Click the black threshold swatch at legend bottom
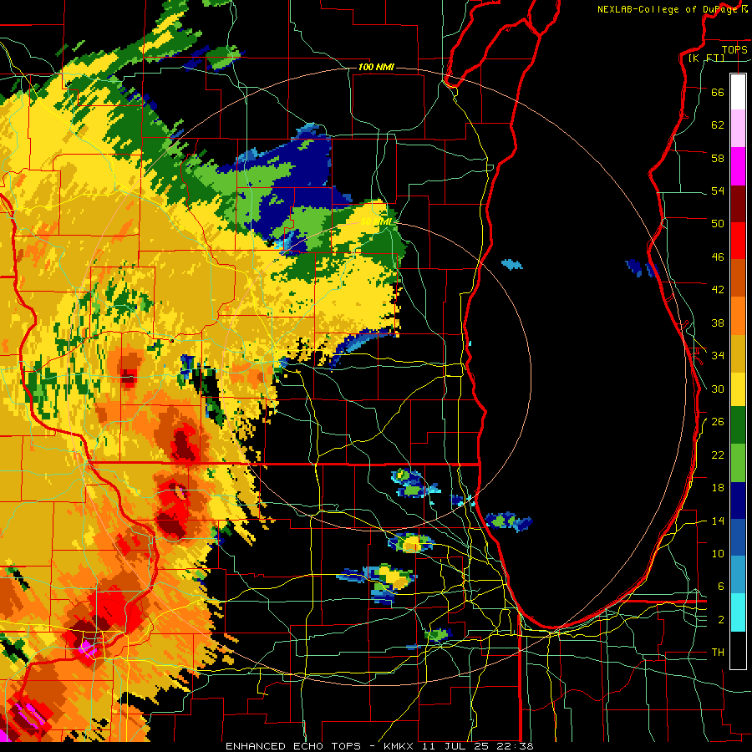 click(x=738, y=649)
